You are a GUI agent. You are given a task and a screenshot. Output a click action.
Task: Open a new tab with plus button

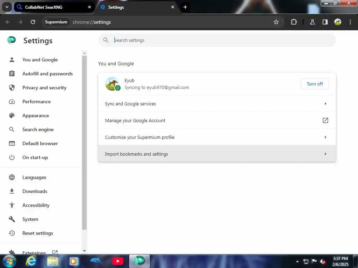click(x=185, y=7)
